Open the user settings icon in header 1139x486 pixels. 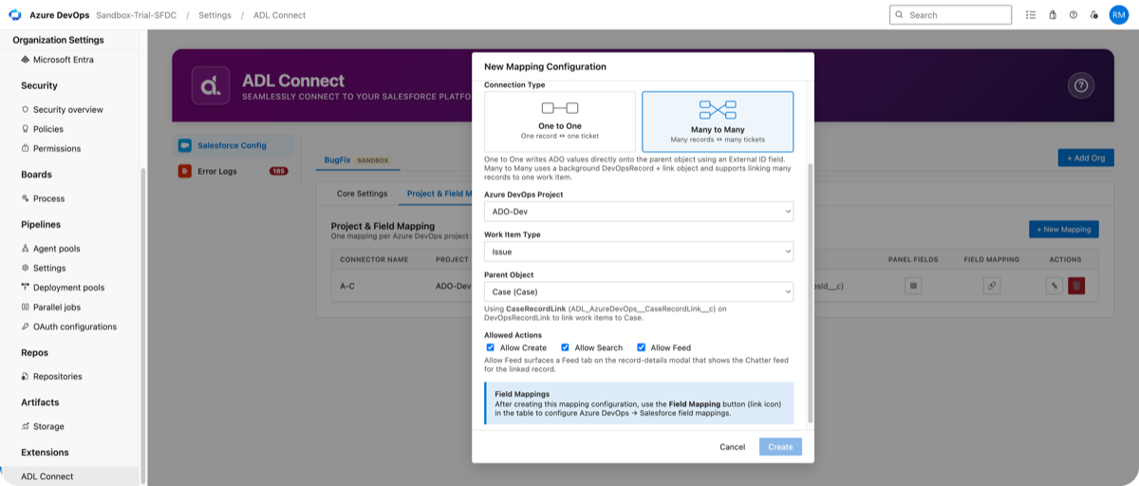pyautogui.click(x=1094, y=15)
